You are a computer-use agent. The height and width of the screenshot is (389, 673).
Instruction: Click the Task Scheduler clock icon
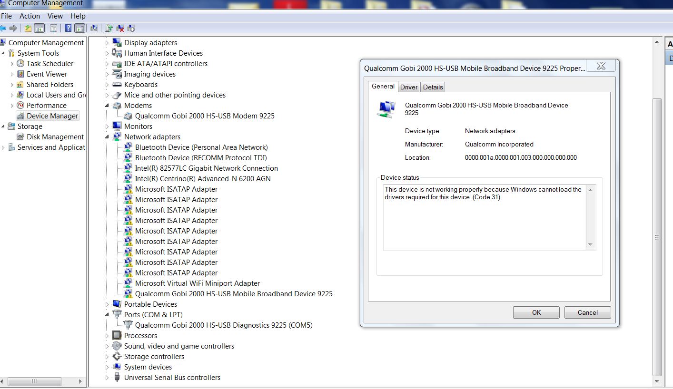click(x=20, y=63)
